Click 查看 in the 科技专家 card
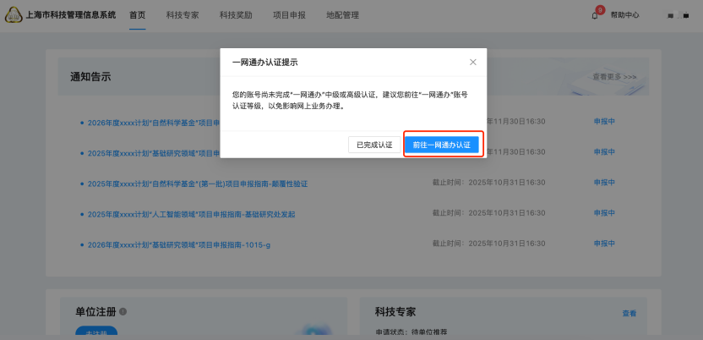The height and width of the screenshot is (340, 703). (629, 313)
